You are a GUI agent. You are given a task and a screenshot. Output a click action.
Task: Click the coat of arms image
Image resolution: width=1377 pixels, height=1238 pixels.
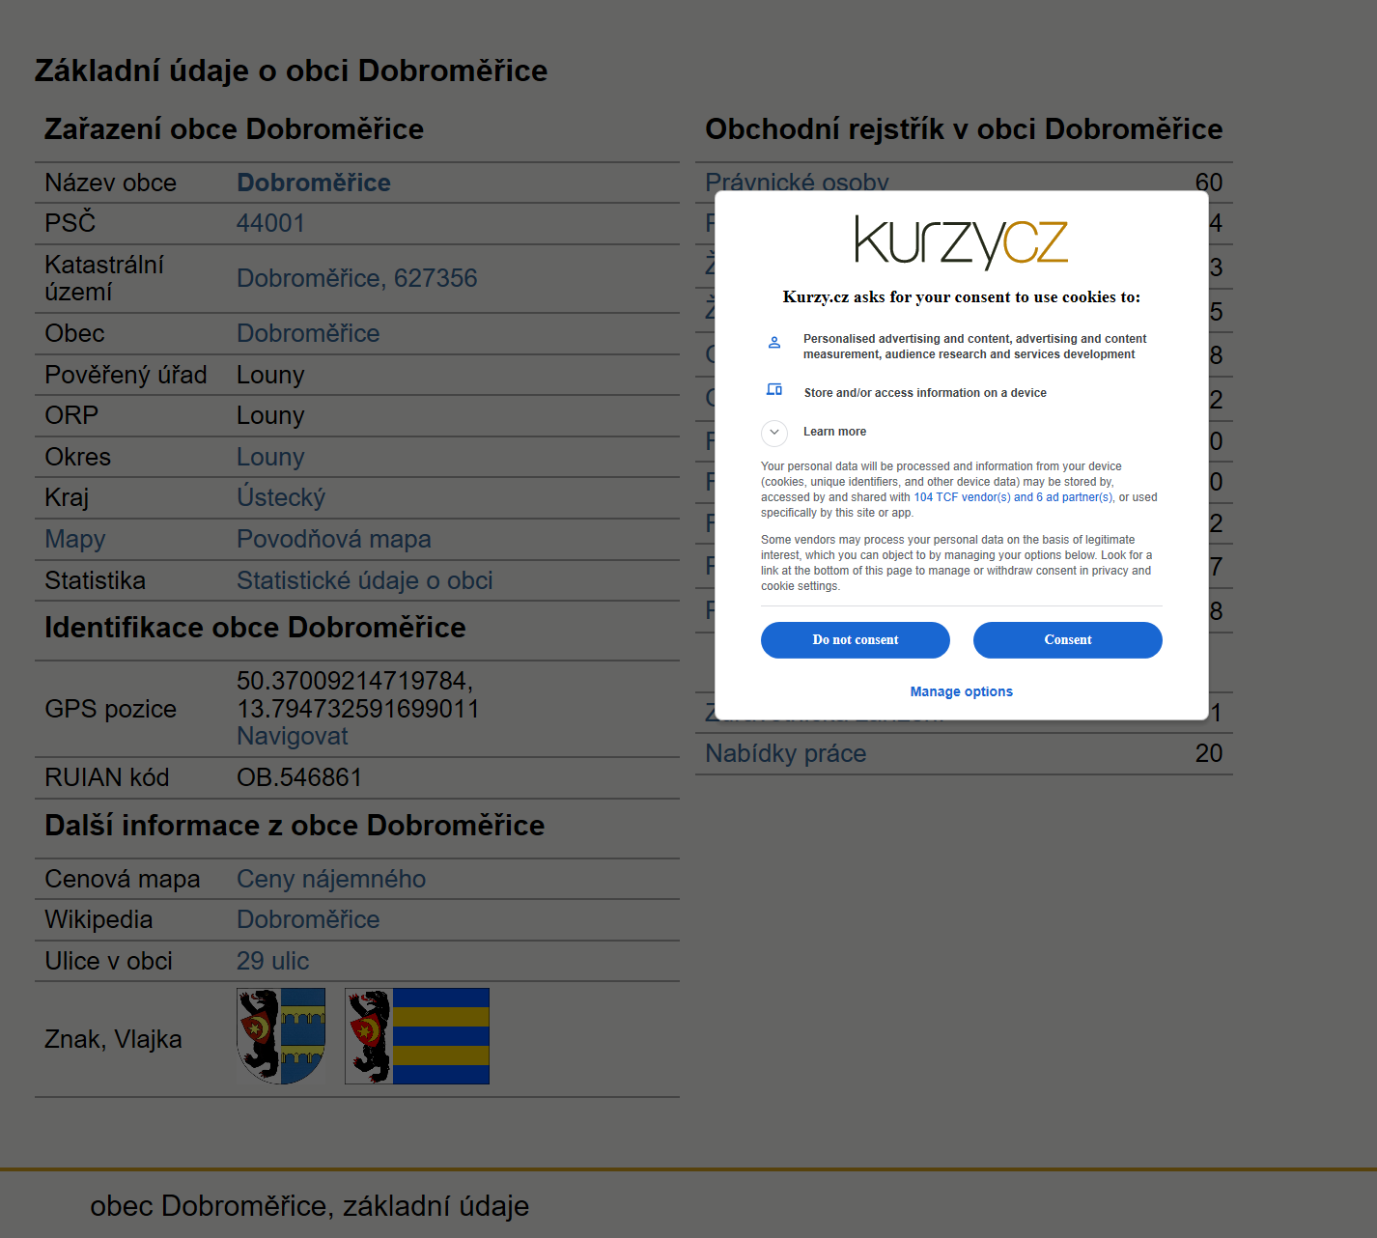tap(281, 1035)
